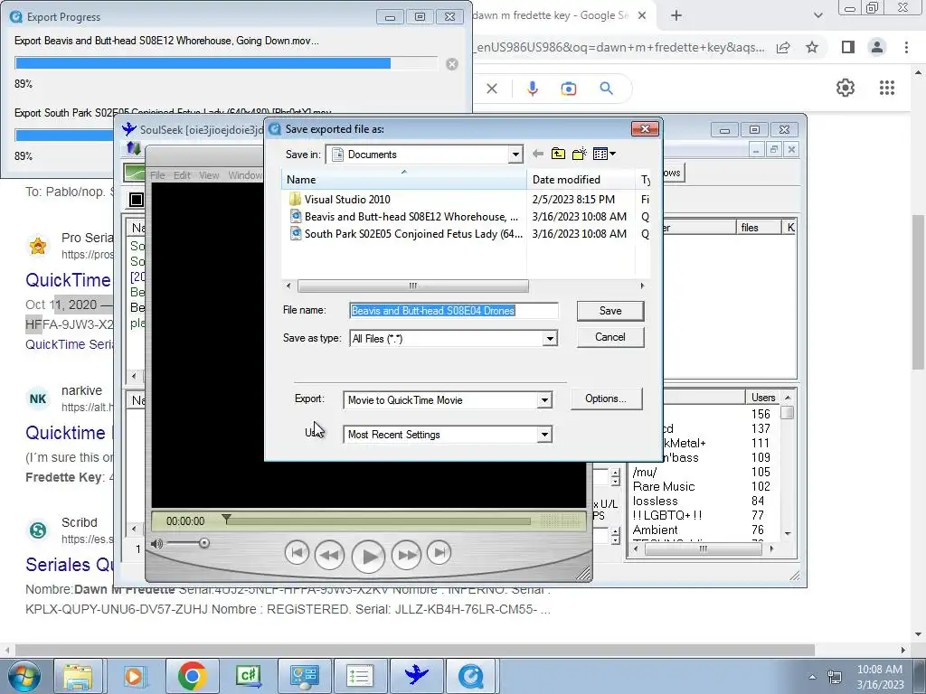Open QuickTime Edit menu

(x=182, y=175)
